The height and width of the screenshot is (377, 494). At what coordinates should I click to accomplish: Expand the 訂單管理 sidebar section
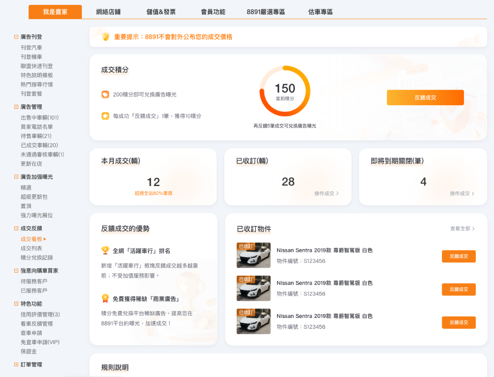16,365
